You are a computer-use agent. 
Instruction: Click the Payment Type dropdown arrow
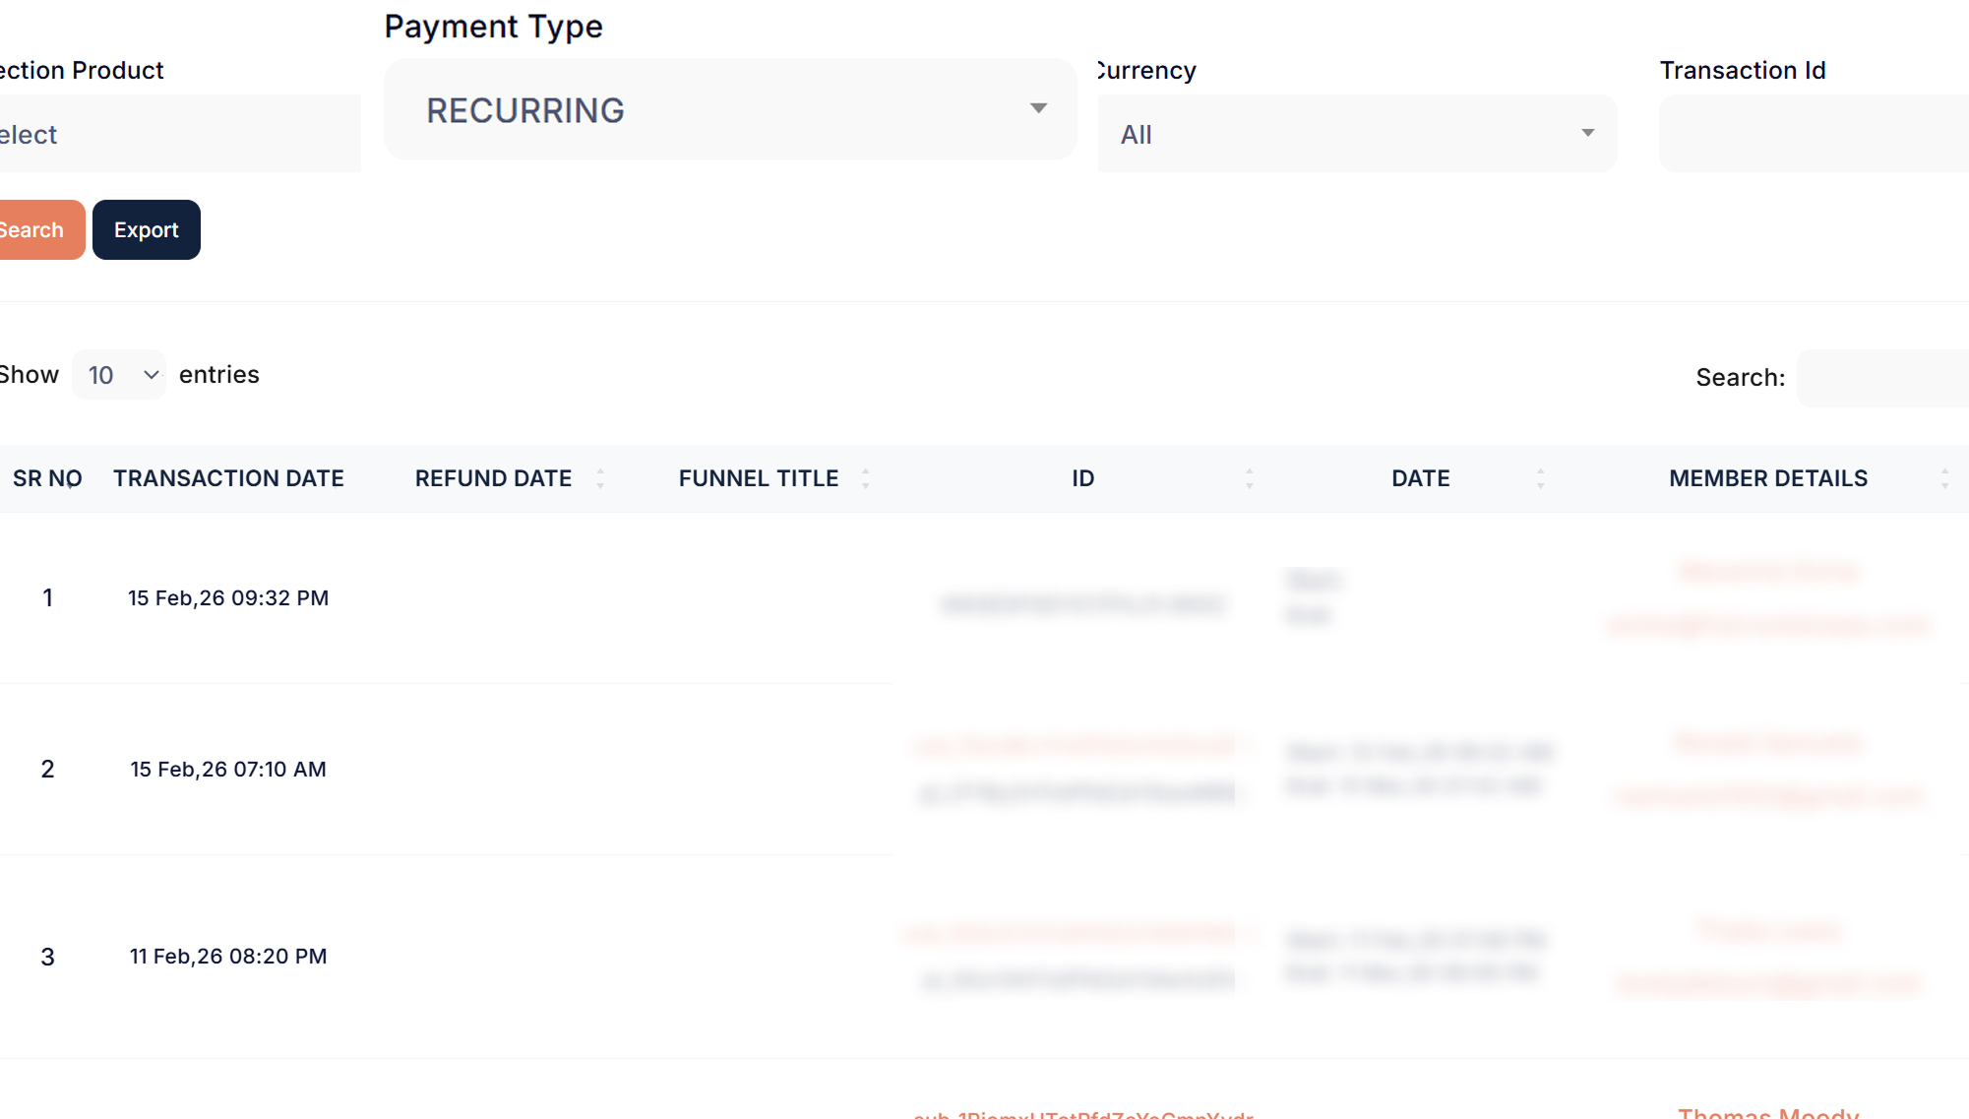click(1038, 108)
